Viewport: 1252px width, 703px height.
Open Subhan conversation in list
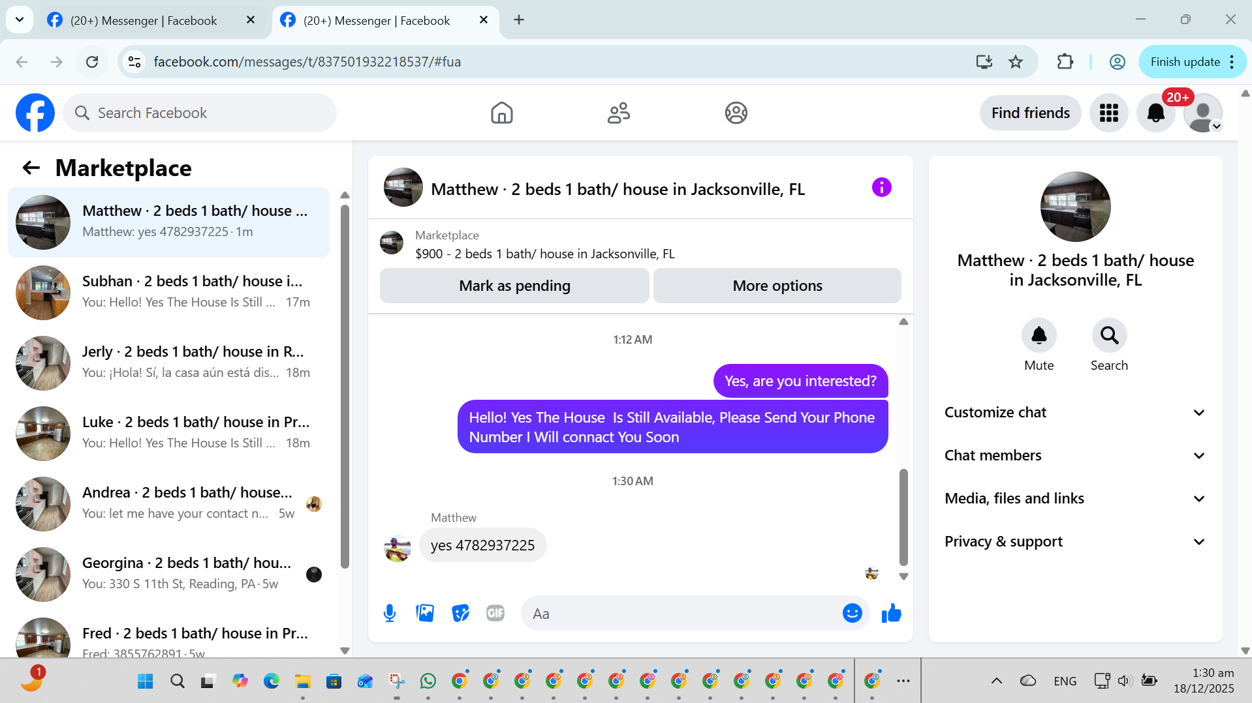coord(168,293)
